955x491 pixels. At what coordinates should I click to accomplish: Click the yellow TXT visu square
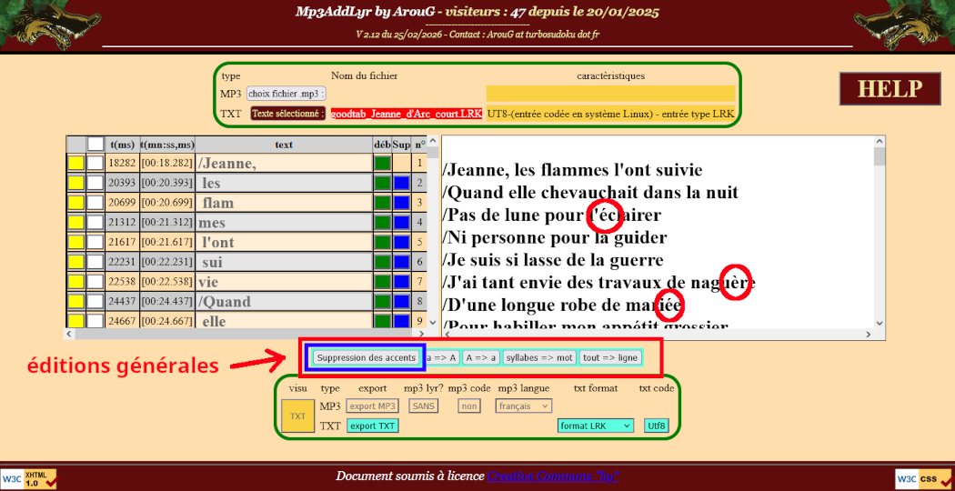tap(297, 416)
